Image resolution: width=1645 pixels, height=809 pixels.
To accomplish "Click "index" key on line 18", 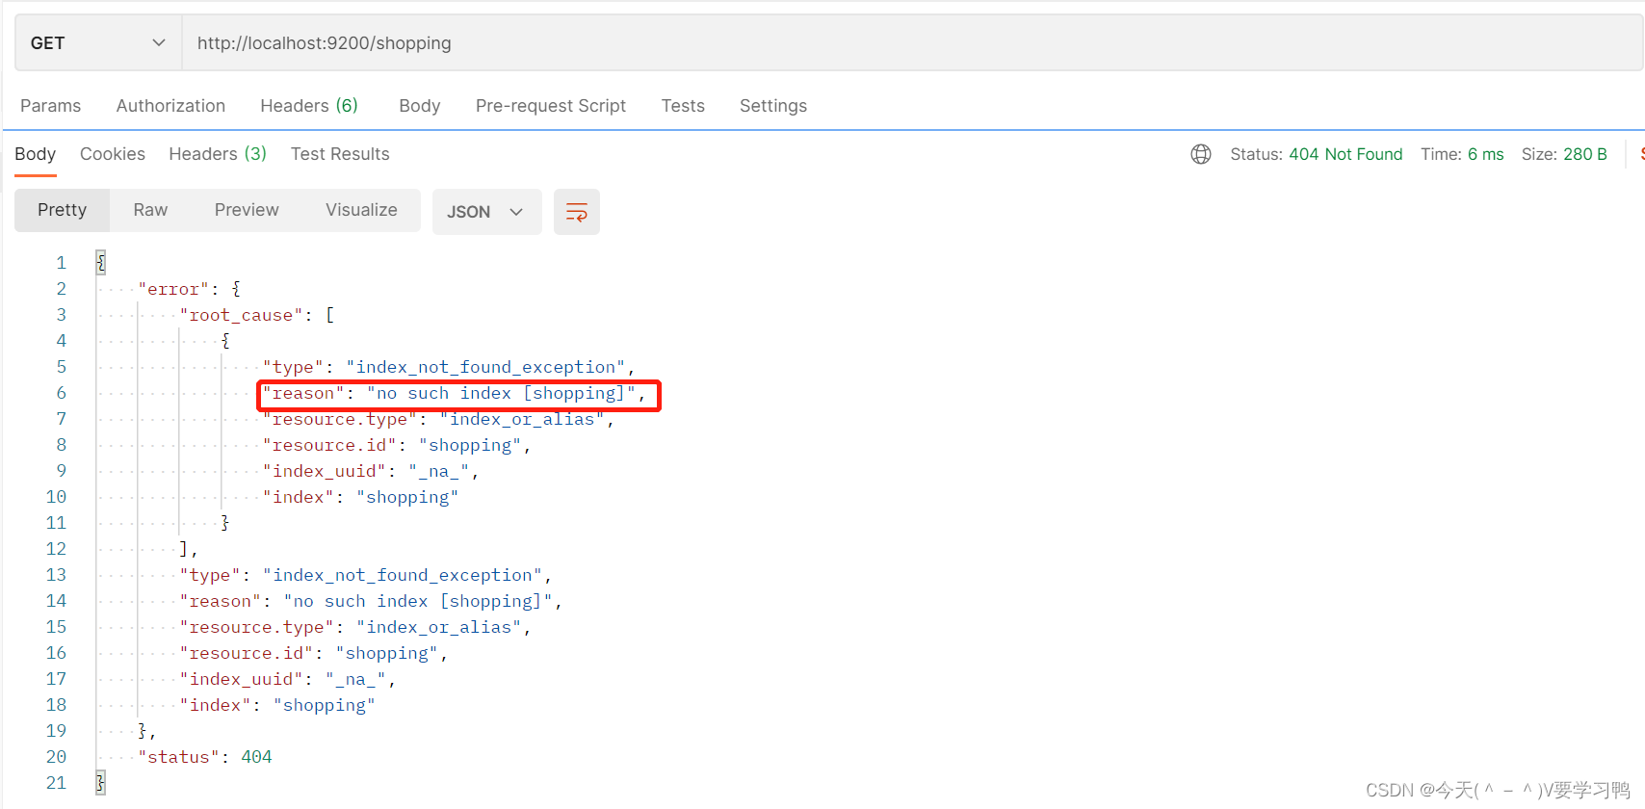I will [215, 705].
